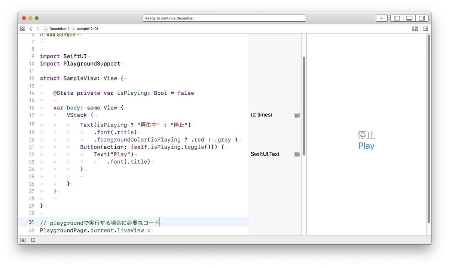Click SampleView in the struct declaration
The image size is (449, 268).
pyautogui.click(x=80, y=78)
